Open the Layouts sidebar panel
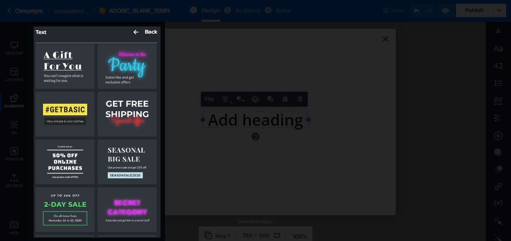 pyautogui.click(x=14, y=75)
